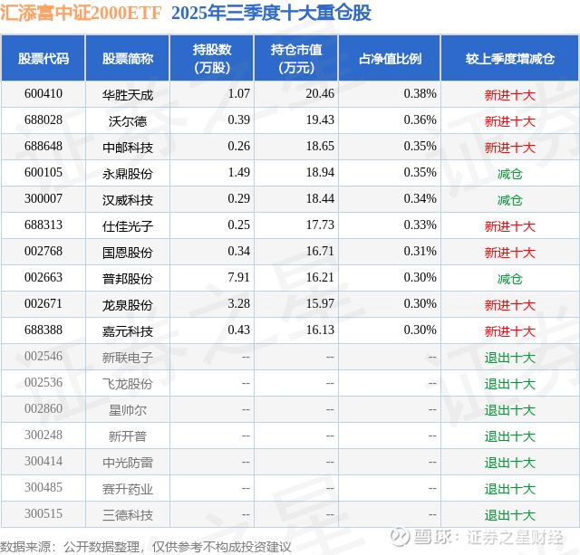Click the 持仓市值(万元) column header

[x=296, y=58]
